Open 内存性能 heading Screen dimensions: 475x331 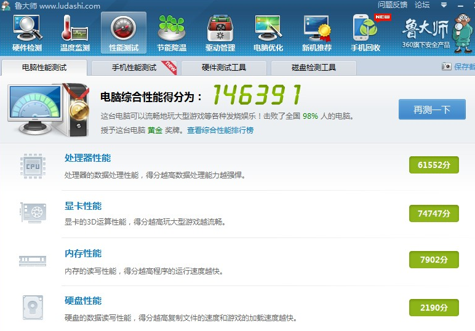pyautogui.click(x=83, y=253)
